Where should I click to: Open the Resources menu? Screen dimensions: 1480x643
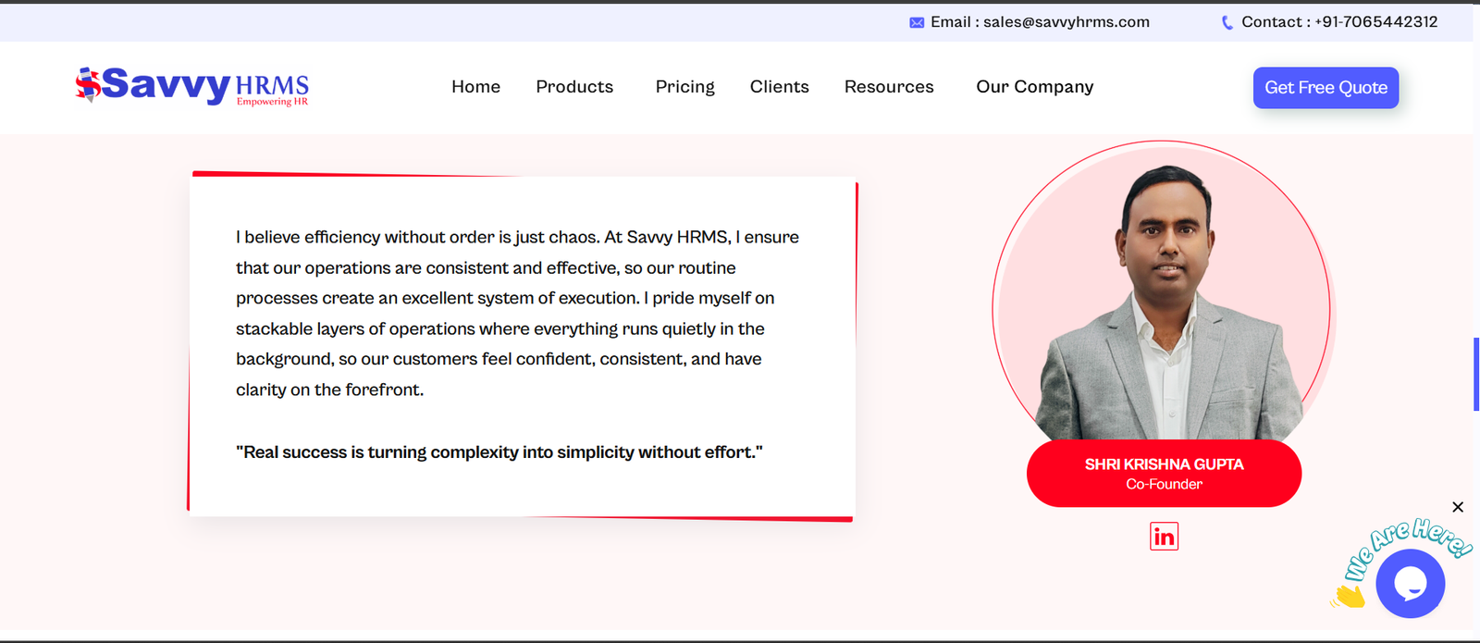coord(889,86)
